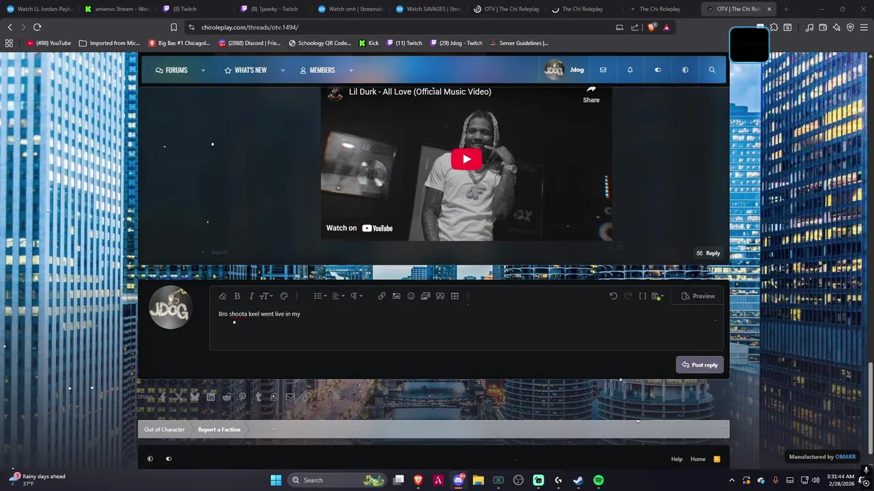Open WHAT'S NEW in the nav bar
Viewport: 874px width, 491px height.
[245, 70]
